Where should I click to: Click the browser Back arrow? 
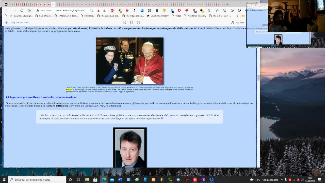tap(7, 10)
